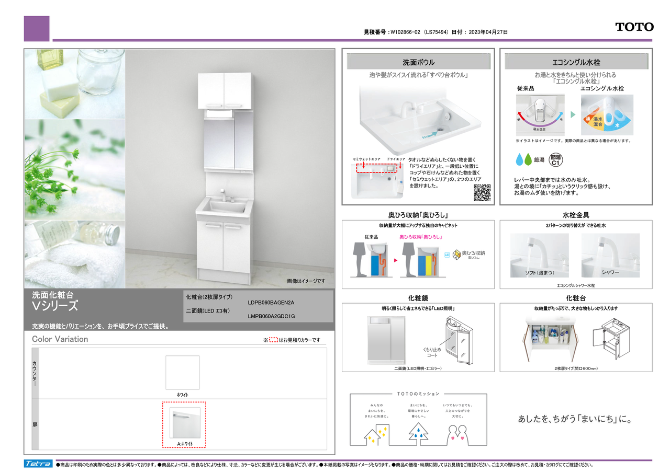
Task: Click the 扉 row label
Action: [35, 425]
